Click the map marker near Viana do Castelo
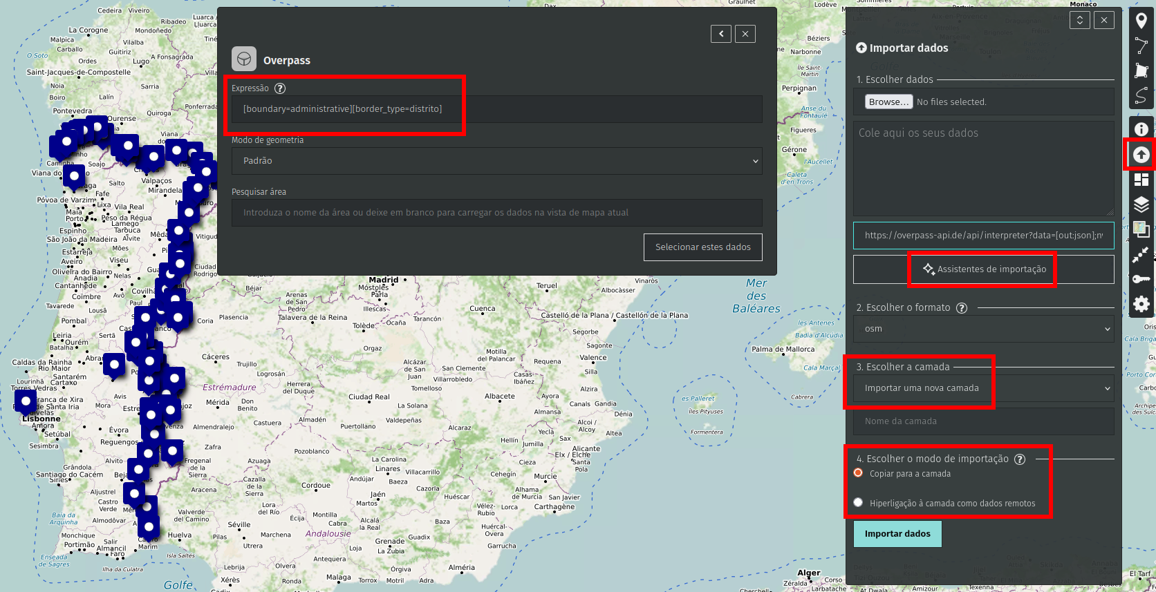The width and height of the screenshot is (1156, 592). 74,177
